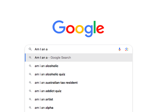Click the microphone voice search icon
152x112 pixels.
pos(119,49)
